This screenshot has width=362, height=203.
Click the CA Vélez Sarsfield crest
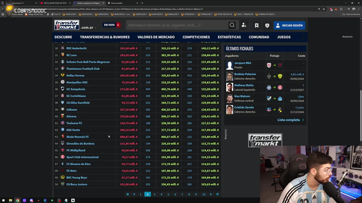coord(63,103)
